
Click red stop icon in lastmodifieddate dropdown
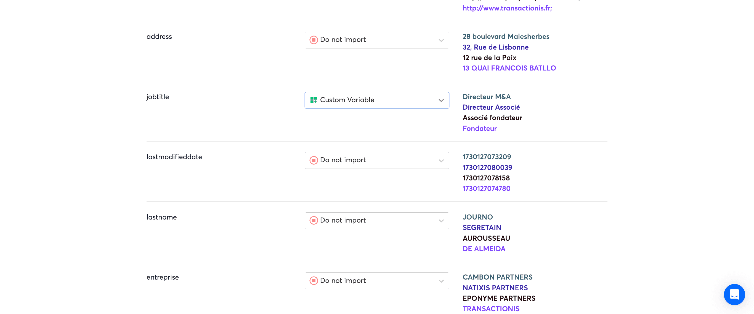pos(314,160)
